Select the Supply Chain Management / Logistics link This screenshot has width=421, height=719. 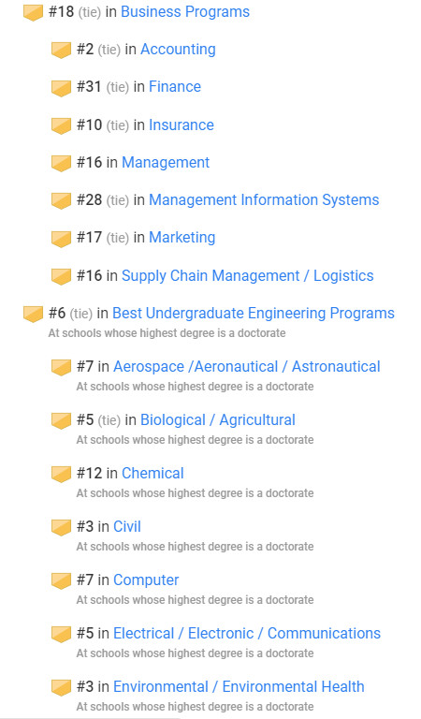click(x=247, y=275)
